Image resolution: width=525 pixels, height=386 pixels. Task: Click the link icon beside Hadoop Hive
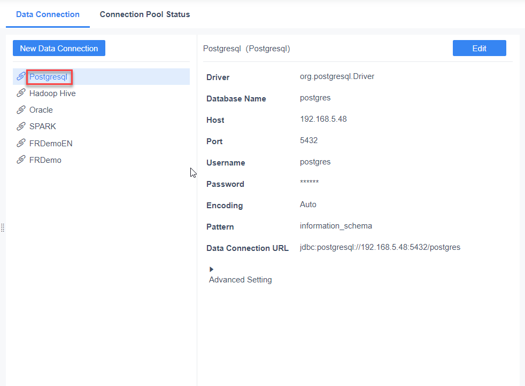21,93
